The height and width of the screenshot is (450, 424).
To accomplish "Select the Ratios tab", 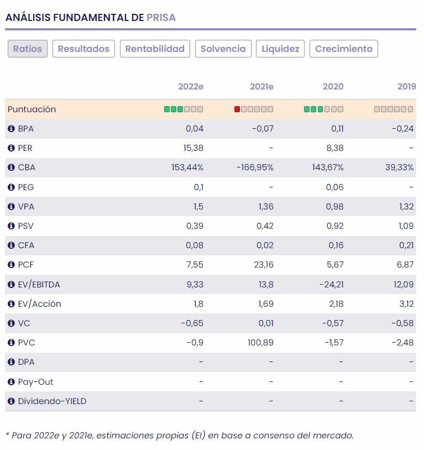I will click(x=28, y=49).
